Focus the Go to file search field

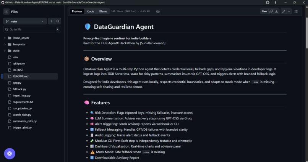tap(32, 29)
